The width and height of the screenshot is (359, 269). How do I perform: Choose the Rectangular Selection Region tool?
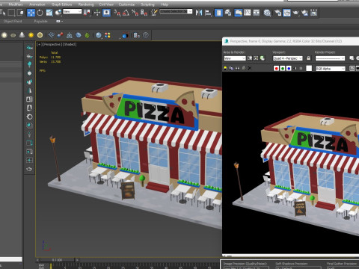pos(11,13)
